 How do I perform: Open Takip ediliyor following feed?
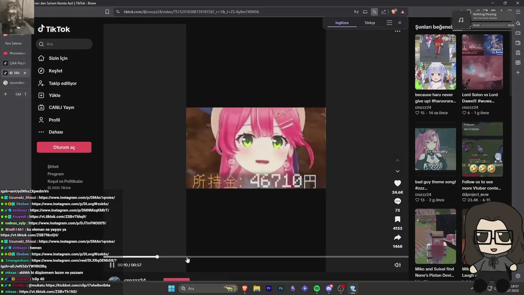(x=57, y=83)
